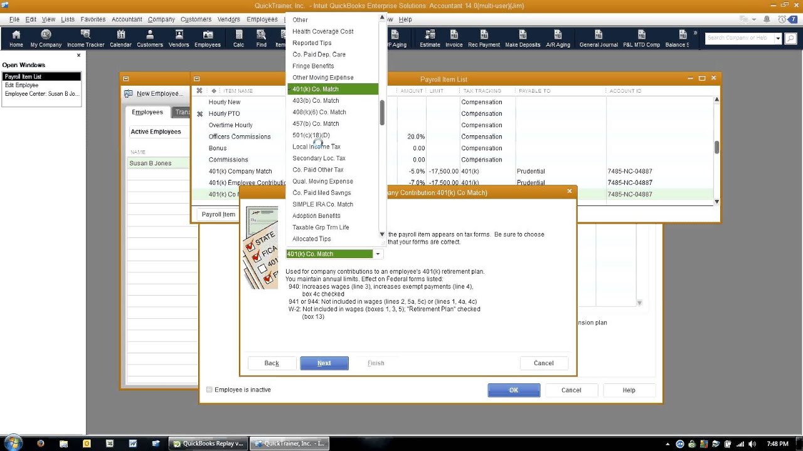Open Customers center from icon bar

150,38
